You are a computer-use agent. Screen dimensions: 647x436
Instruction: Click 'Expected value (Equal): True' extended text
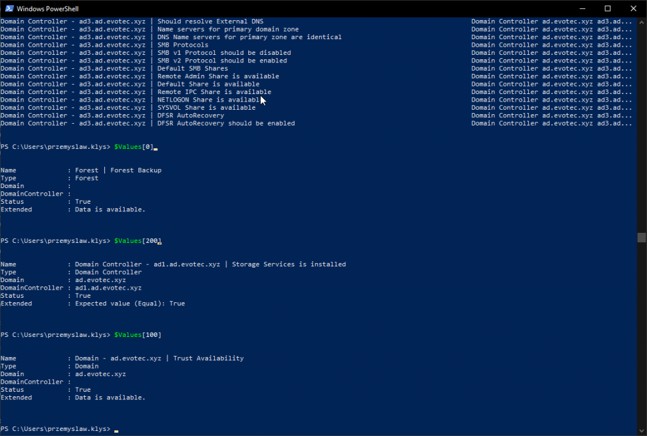click(x=130, y=303)
